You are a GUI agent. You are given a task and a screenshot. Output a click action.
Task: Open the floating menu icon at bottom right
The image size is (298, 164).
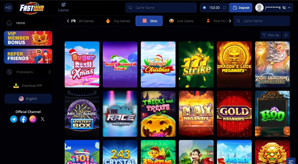point(291,162)
